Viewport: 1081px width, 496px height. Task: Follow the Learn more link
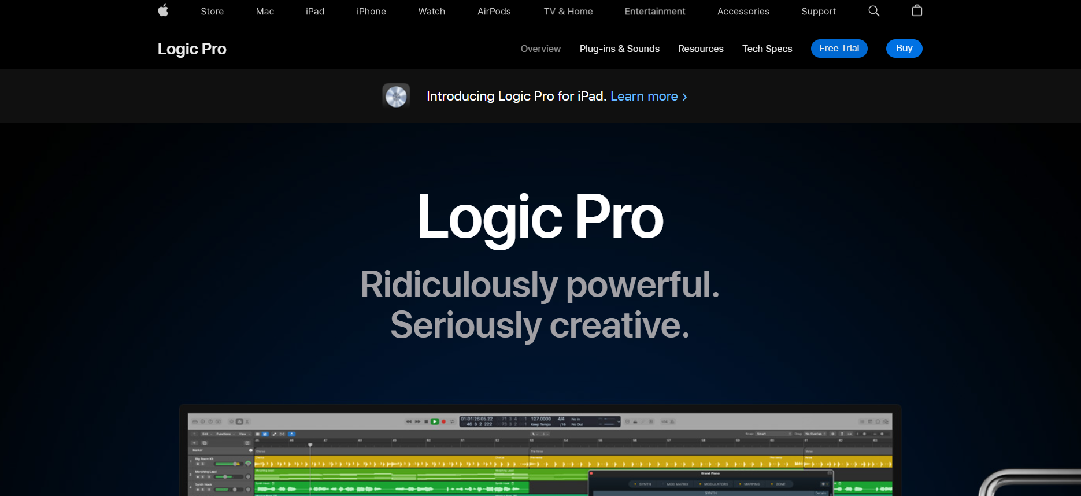click(x=649, y=97)
